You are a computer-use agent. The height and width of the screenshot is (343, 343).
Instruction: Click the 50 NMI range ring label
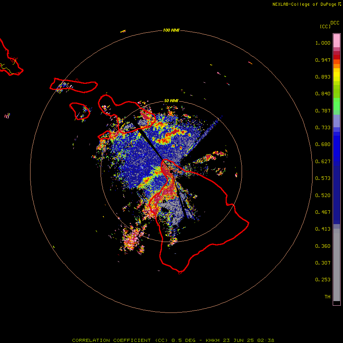(171, 101)
